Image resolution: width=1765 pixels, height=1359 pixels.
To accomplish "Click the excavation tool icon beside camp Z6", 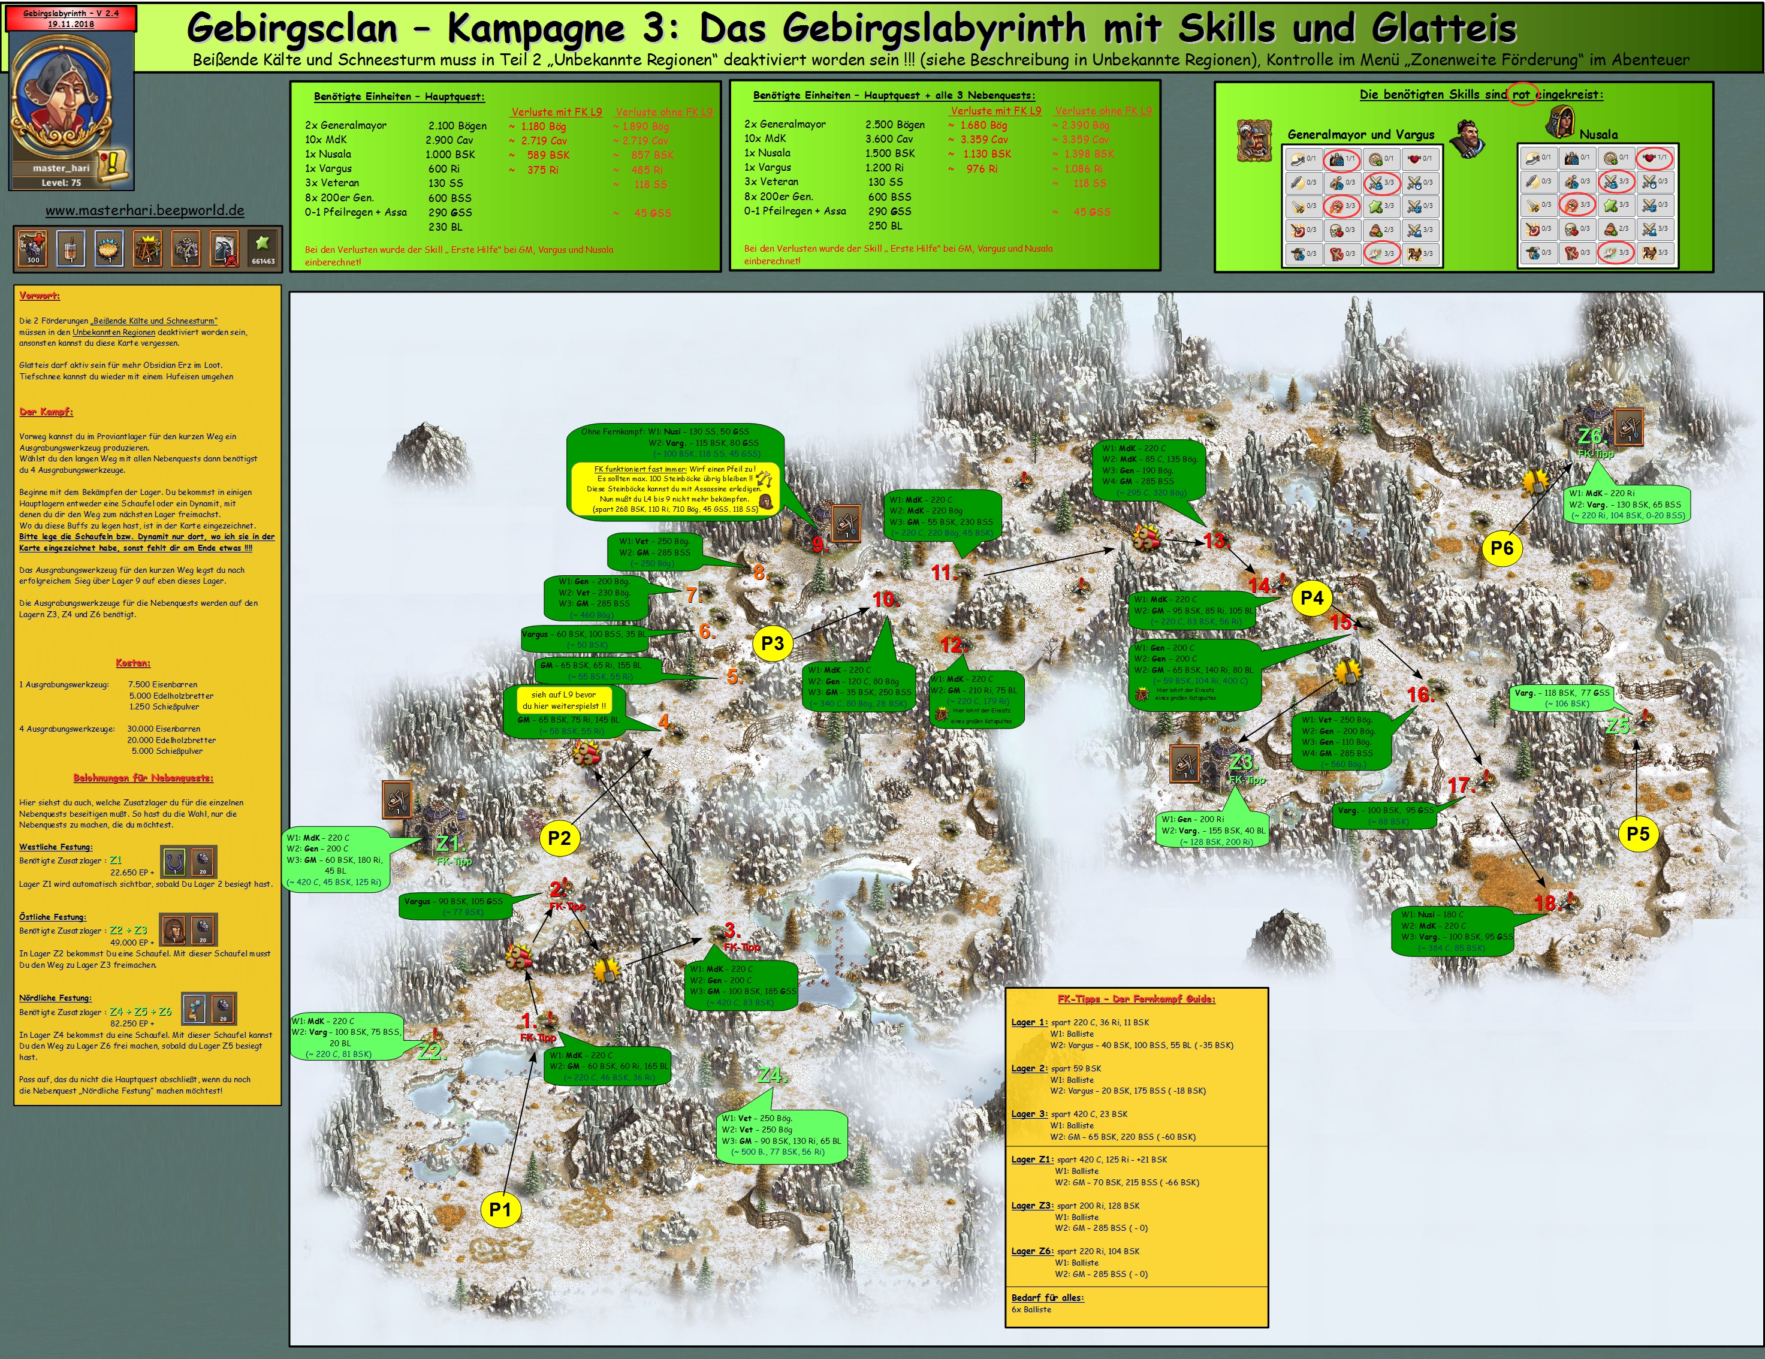I will [1628, 426].
